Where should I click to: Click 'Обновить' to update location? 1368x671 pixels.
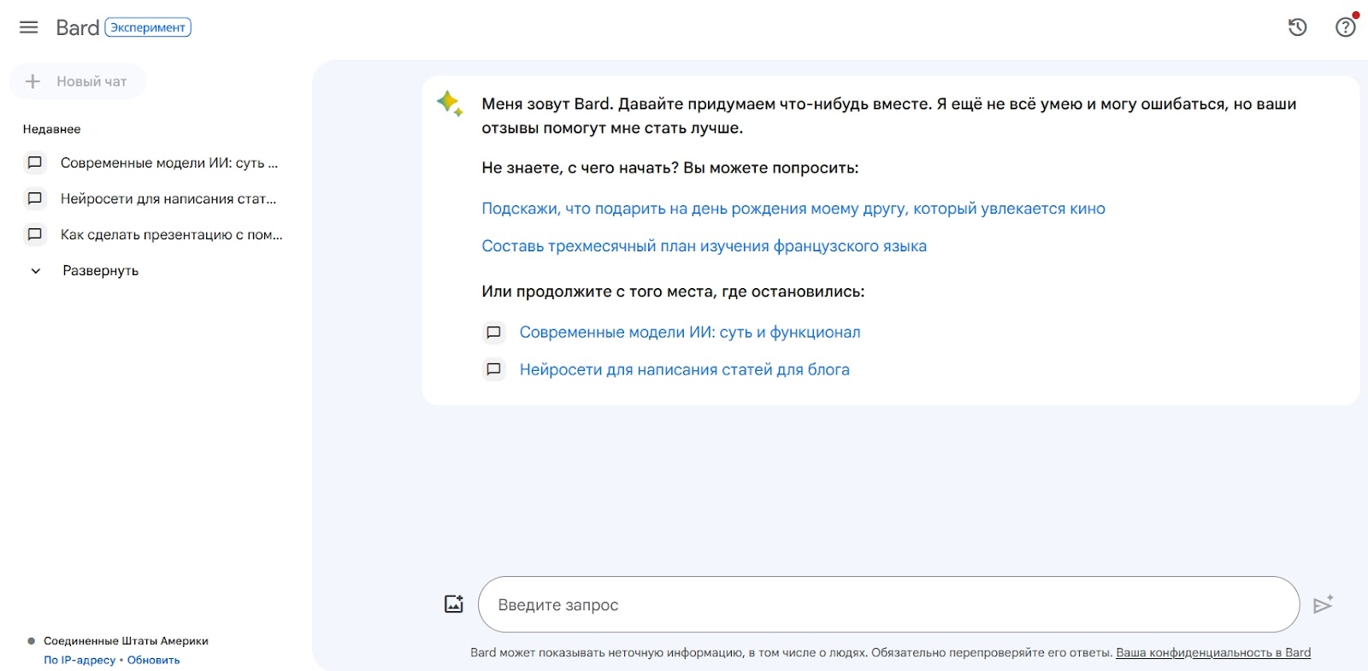pyautogui.click(x=154, y=660)
